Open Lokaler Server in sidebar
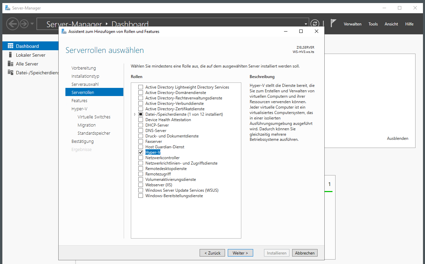 pyautogui.click(x=31, y=55)
